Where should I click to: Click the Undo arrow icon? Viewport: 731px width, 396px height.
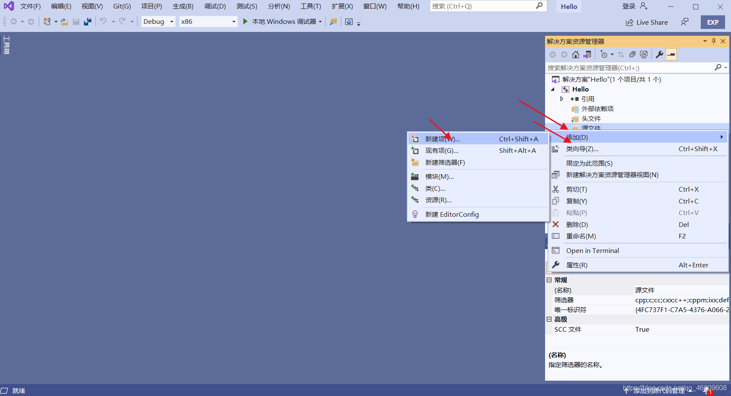103,21
